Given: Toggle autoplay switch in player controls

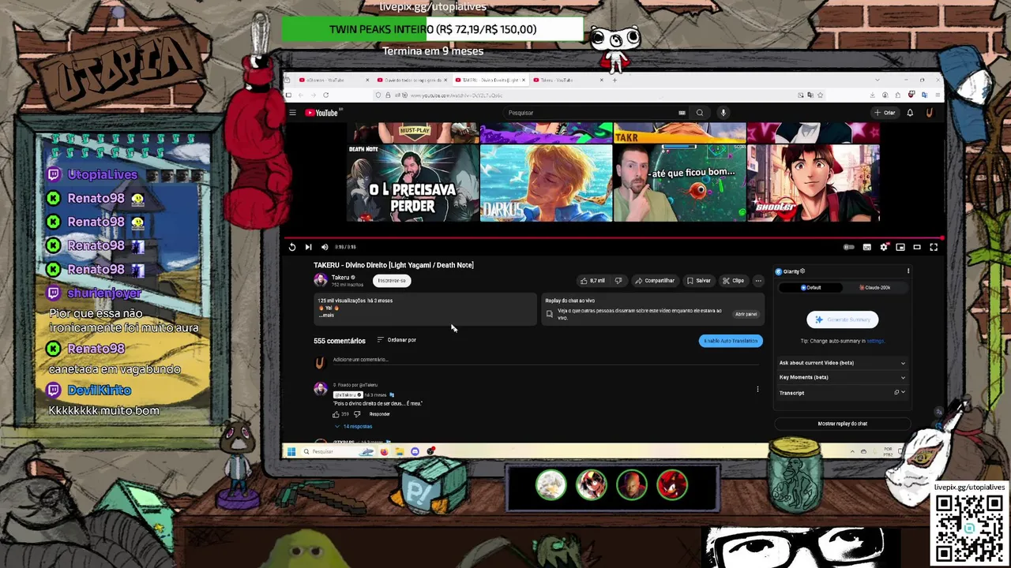Looking at the screenshot, I should (x=849, y=247).
